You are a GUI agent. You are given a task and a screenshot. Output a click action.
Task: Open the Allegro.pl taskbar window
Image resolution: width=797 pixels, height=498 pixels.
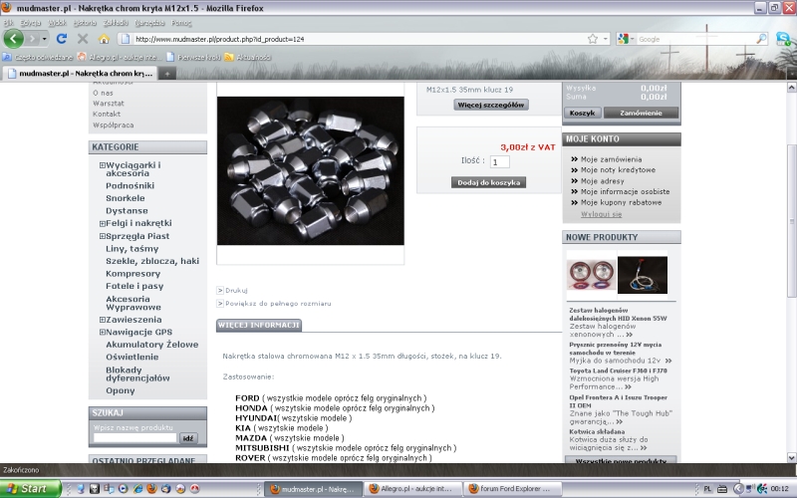[414, 489]
